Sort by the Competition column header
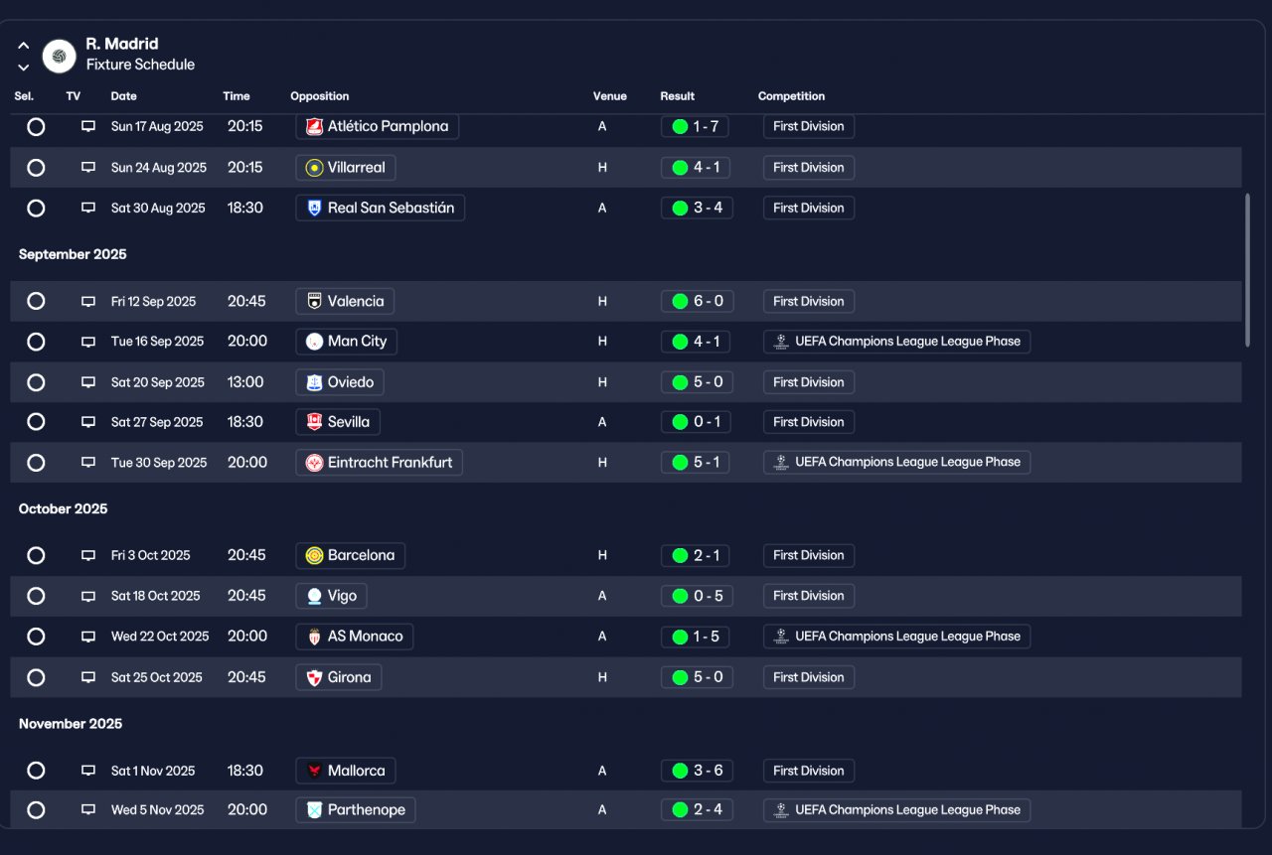The width and height of the screenshot is (1272, 855). pos(791,96)
